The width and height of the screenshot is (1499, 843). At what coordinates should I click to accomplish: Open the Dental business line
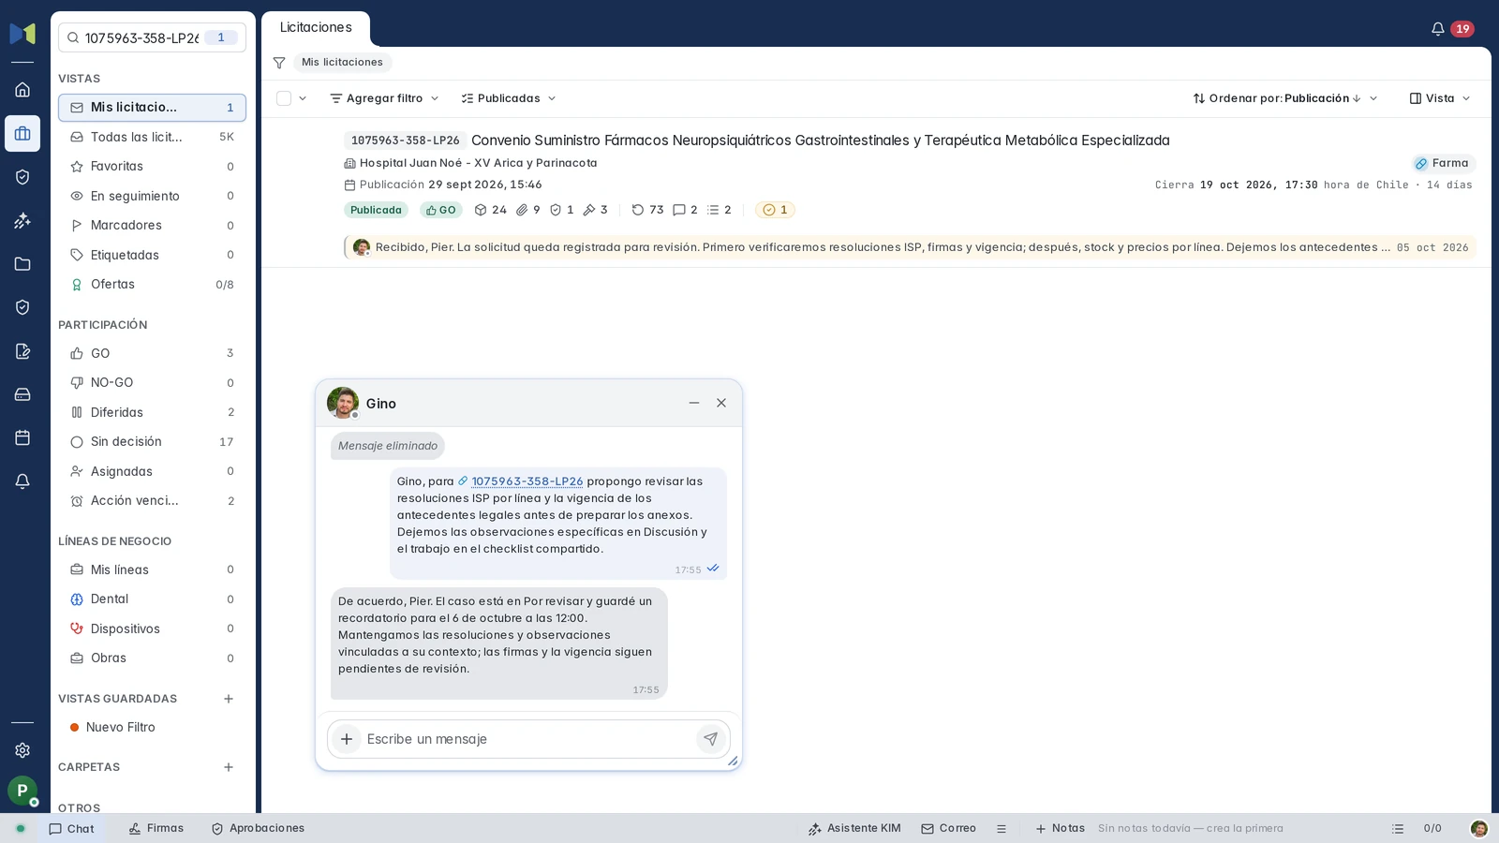pos(152,599)
